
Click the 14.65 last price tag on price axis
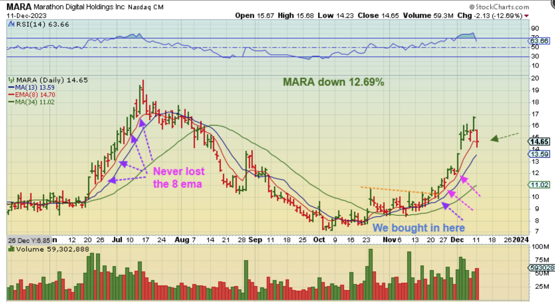[539, 142]
